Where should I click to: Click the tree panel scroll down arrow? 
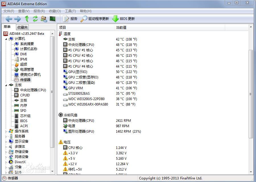(52, 171)
